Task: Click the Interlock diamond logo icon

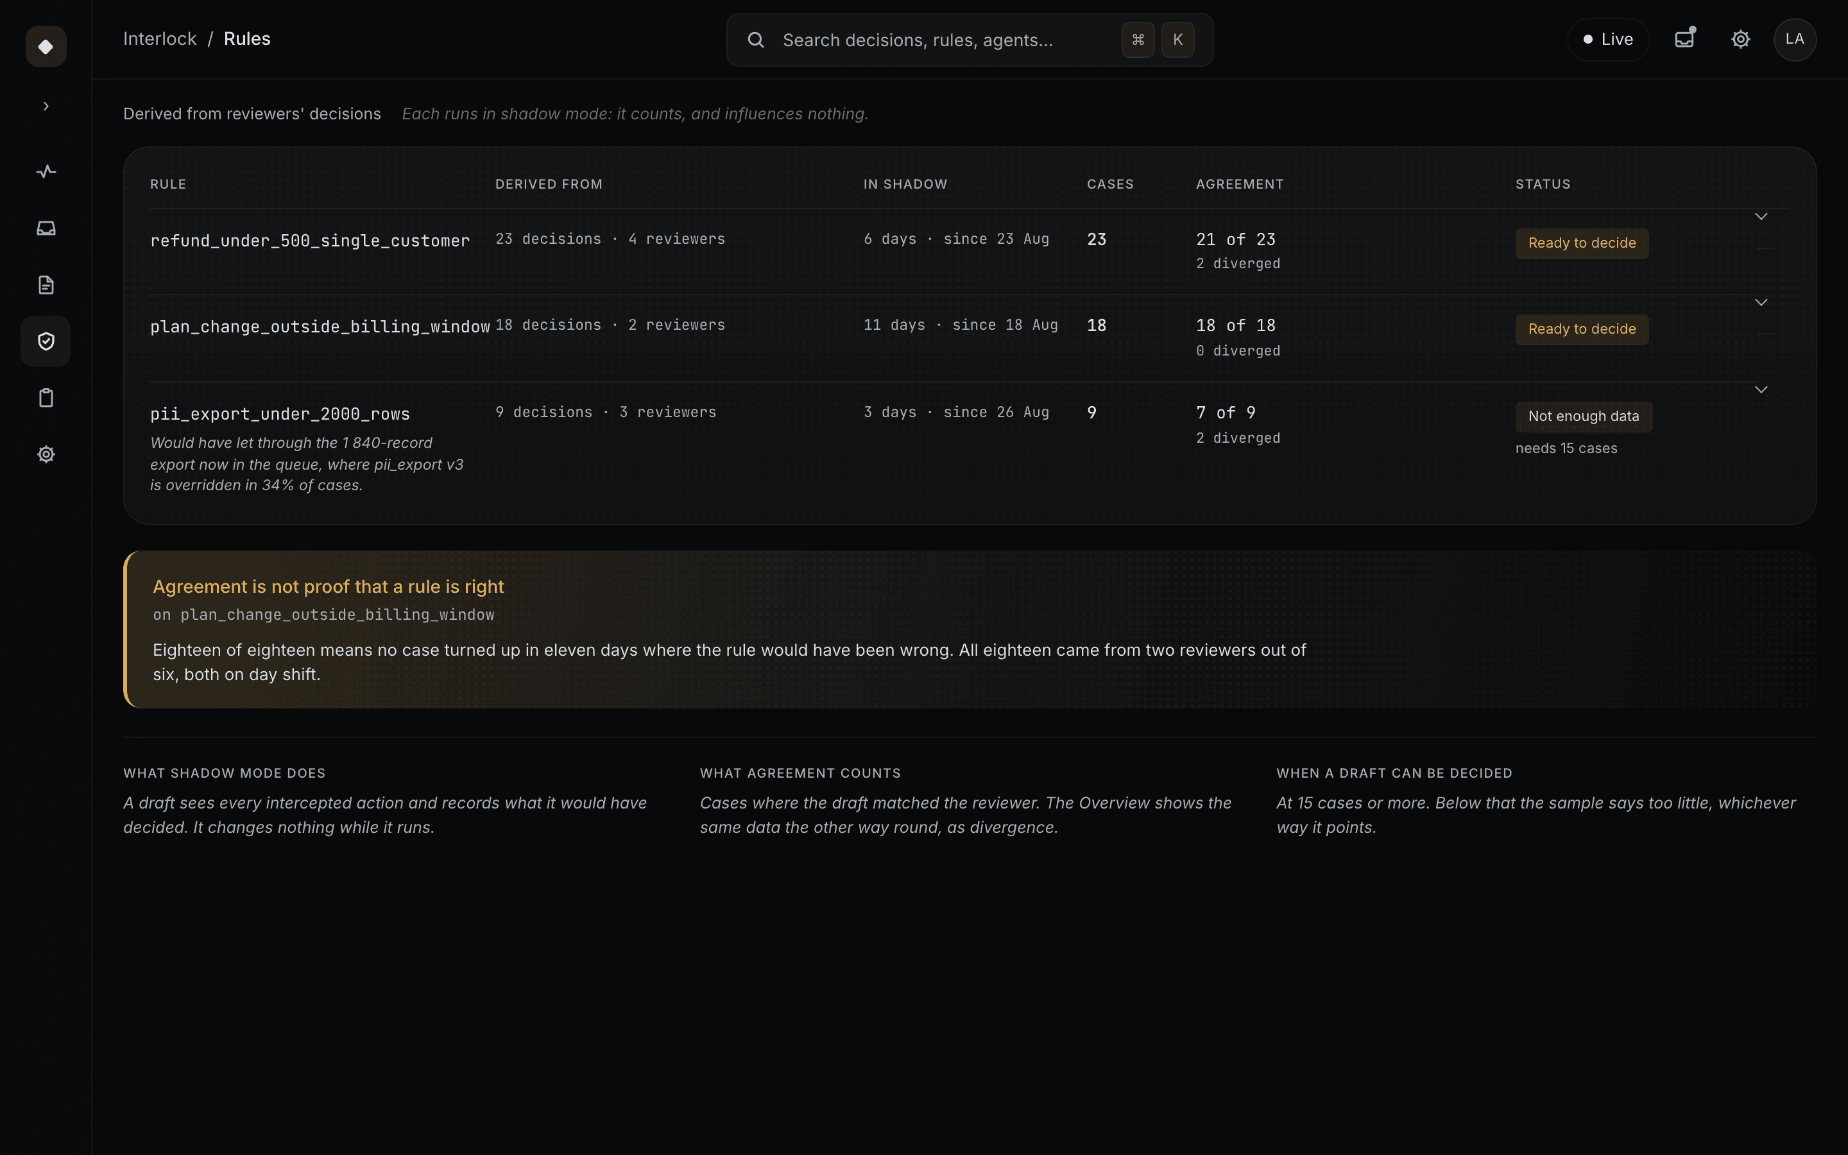Action: (x=46, y=47)
